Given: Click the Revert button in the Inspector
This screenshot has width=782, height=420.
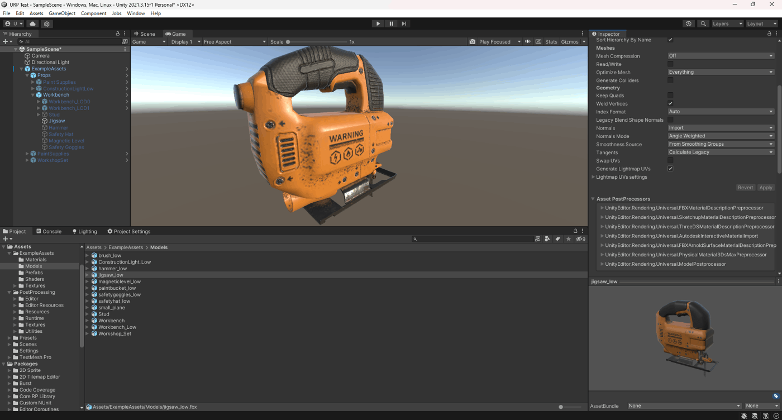Looking at the screenshot, I should (745, 188).
